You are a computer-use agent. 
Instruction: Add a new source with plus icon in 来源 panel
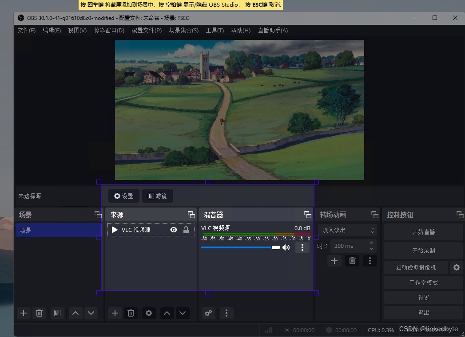pos(115,313)
